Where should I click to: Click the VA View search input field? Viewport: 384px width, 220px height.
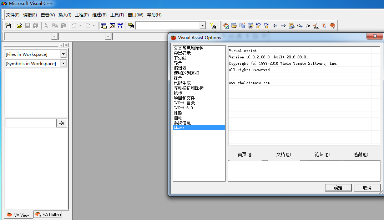click(31, 123)
